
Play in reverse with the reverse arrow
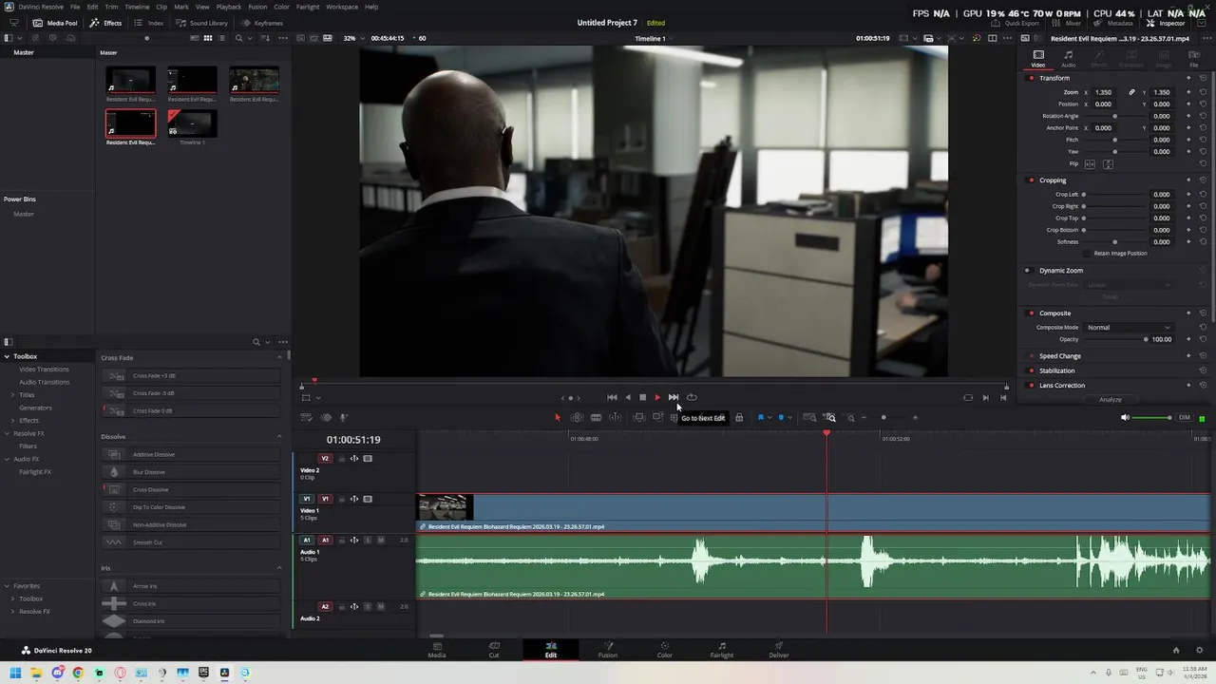(x=628, y=397)
